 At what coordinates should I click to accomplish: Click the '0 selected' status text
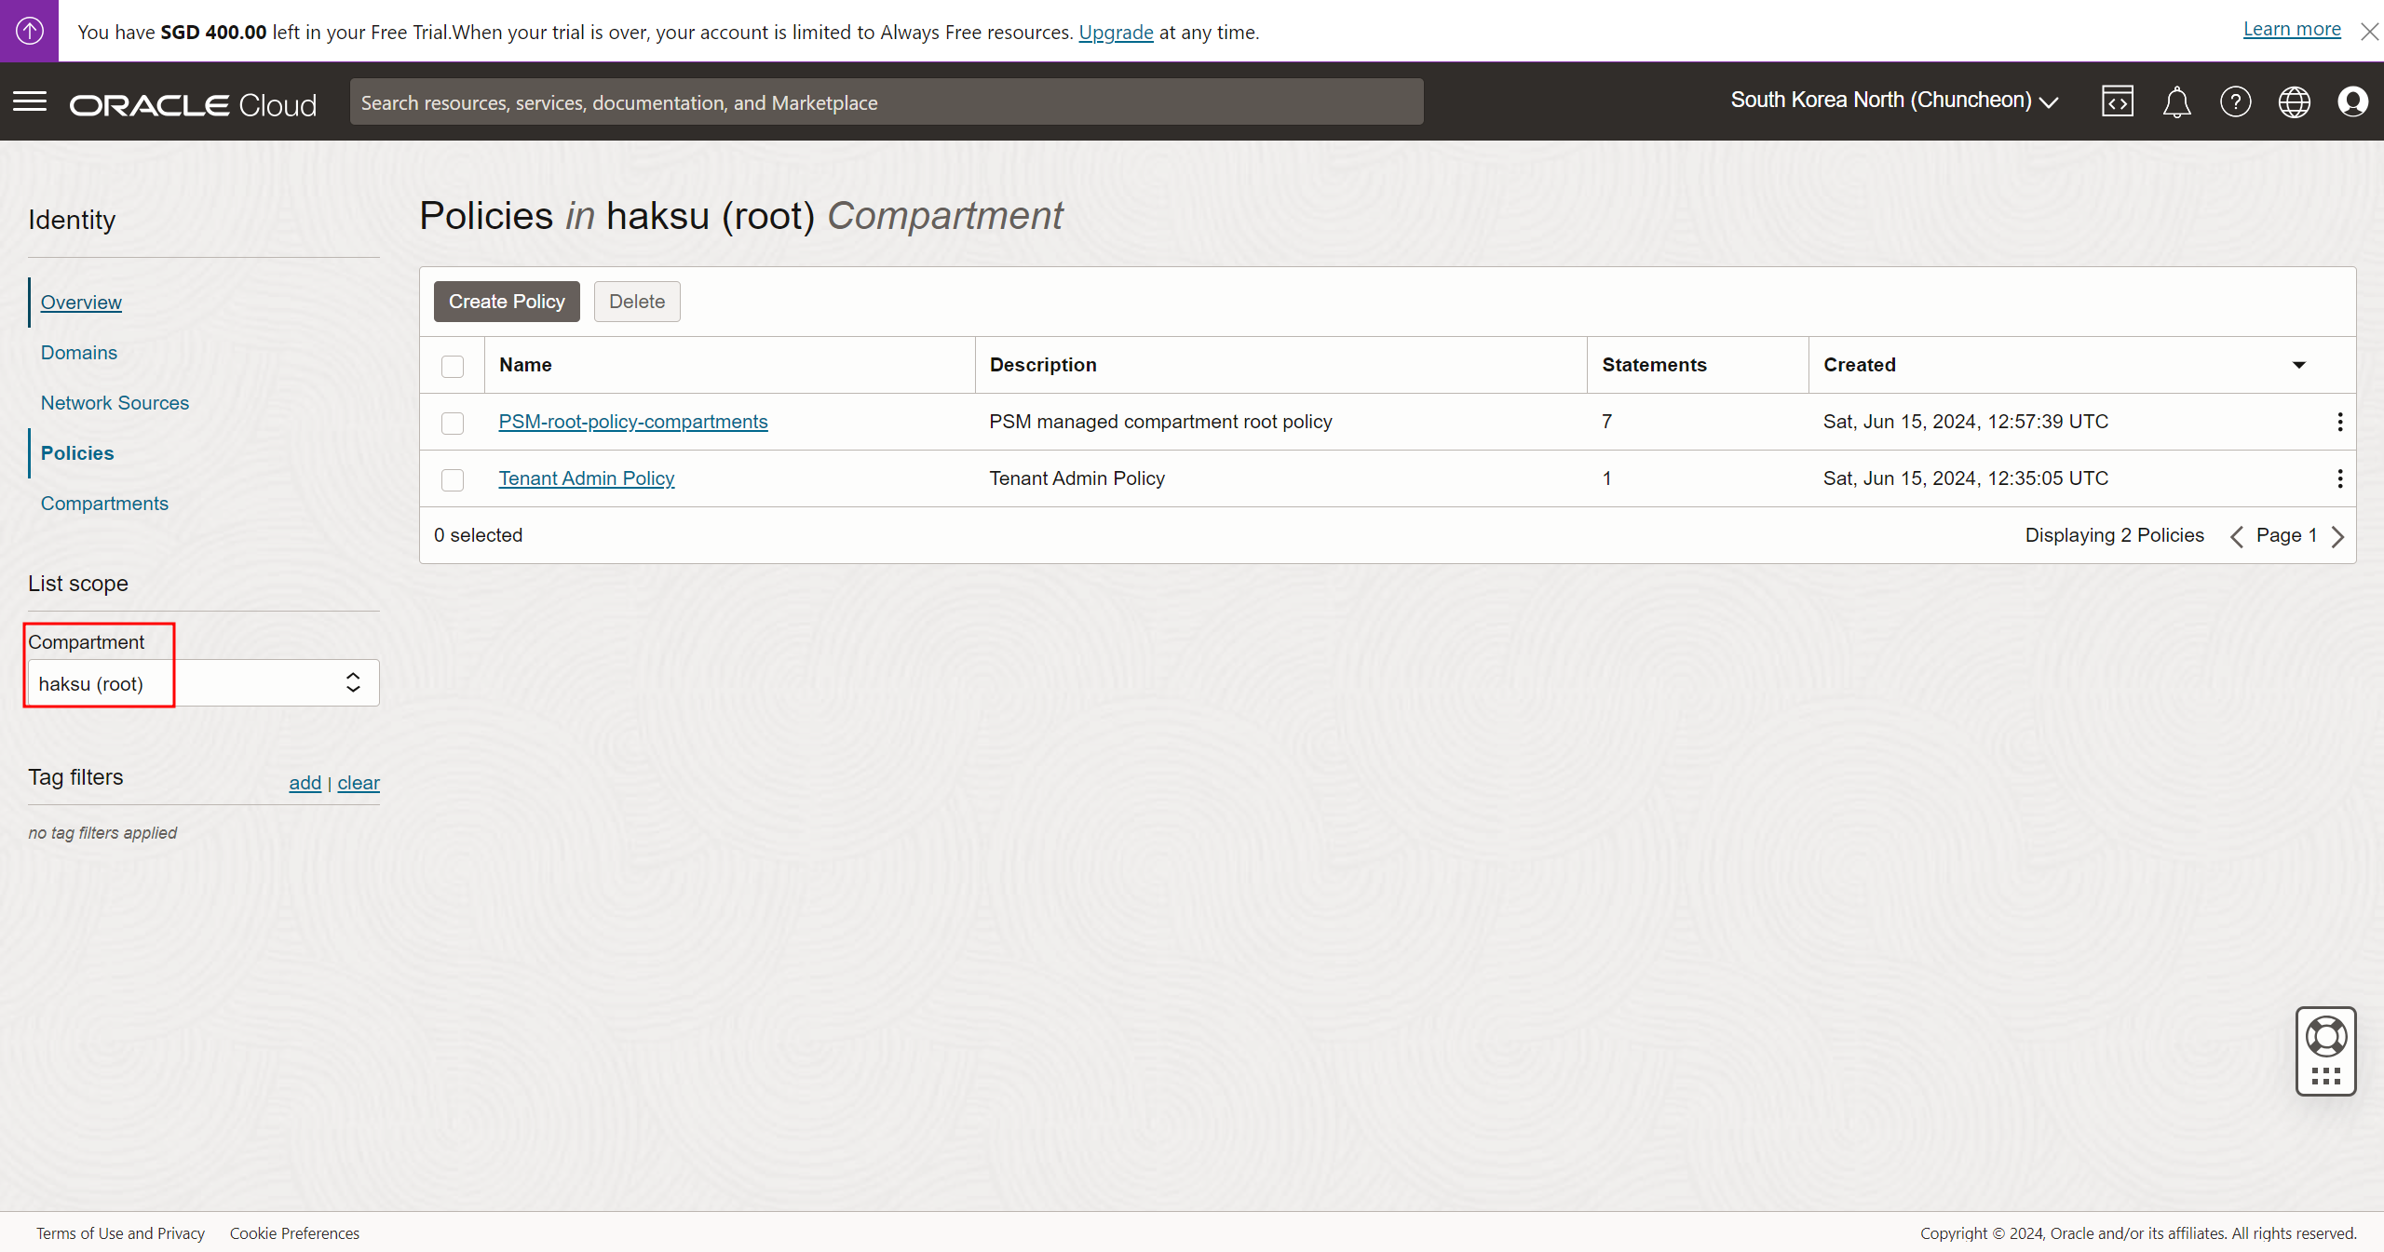478,535
